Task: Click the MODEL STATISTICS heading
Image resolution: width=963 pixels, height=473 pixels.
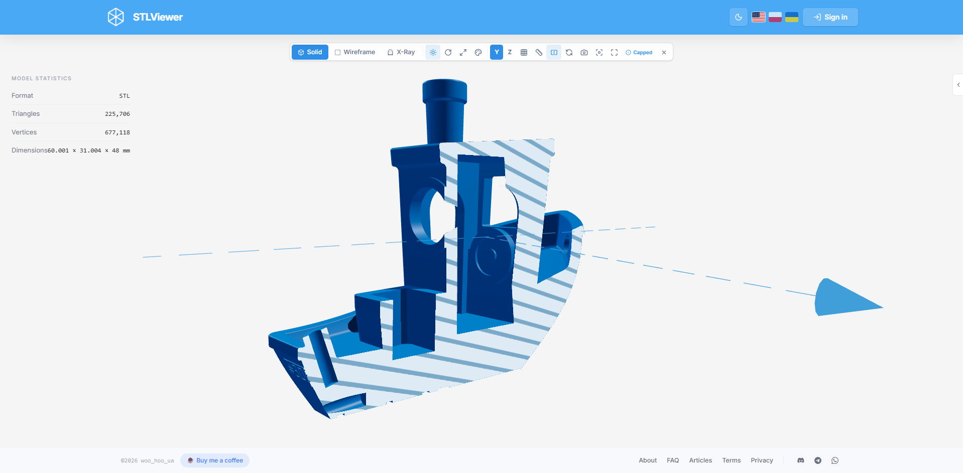Action: point(42,78)
